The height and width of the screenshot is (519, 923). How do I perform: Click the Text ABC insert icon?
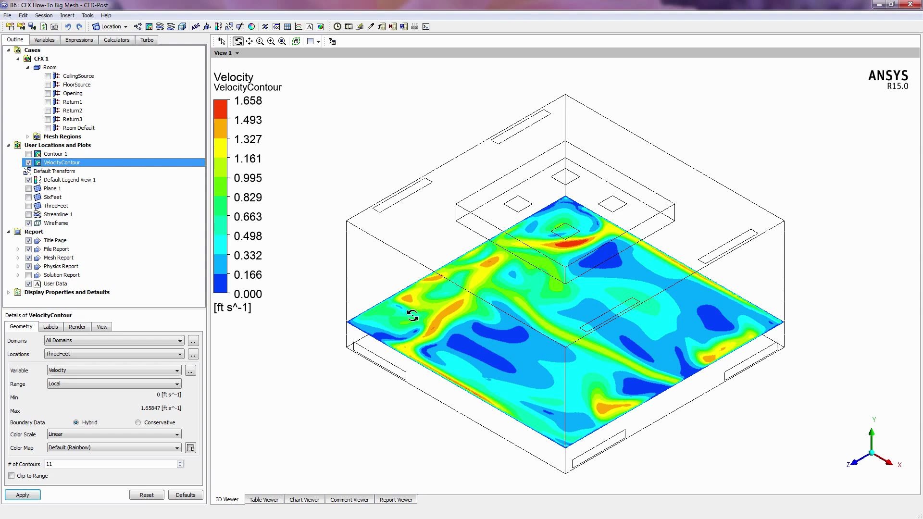tap(196, 26)
